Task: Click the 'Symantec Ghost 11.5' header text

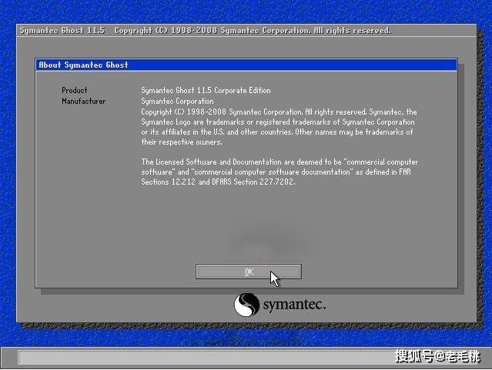Action: pos(62,31)
